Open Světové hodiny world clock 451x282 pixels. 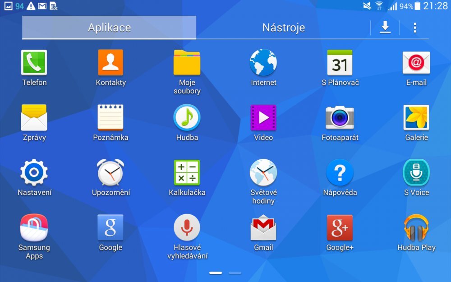point(263,174)
